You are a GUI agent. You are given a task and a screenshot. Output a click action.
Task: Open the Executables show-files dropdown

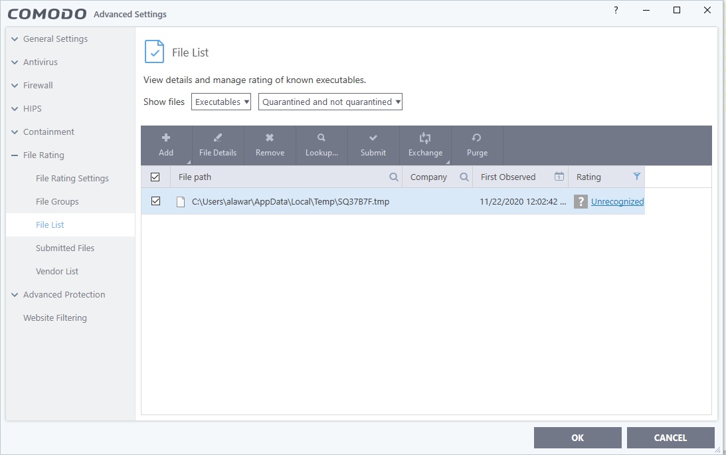[x=221, y=102]
